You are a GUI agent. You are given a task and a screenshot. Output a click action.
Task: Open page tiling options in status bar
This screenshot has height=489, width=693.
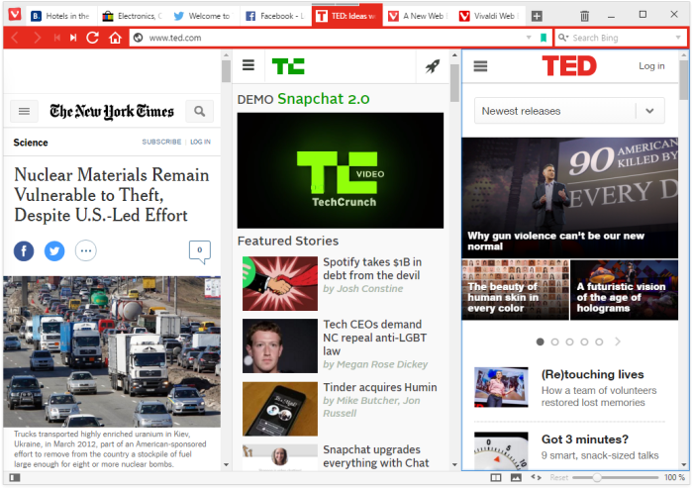click(x=496, y=477)
